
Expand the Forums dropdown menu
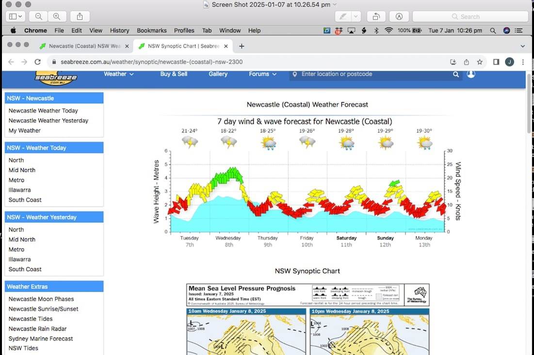coord(262,74)
